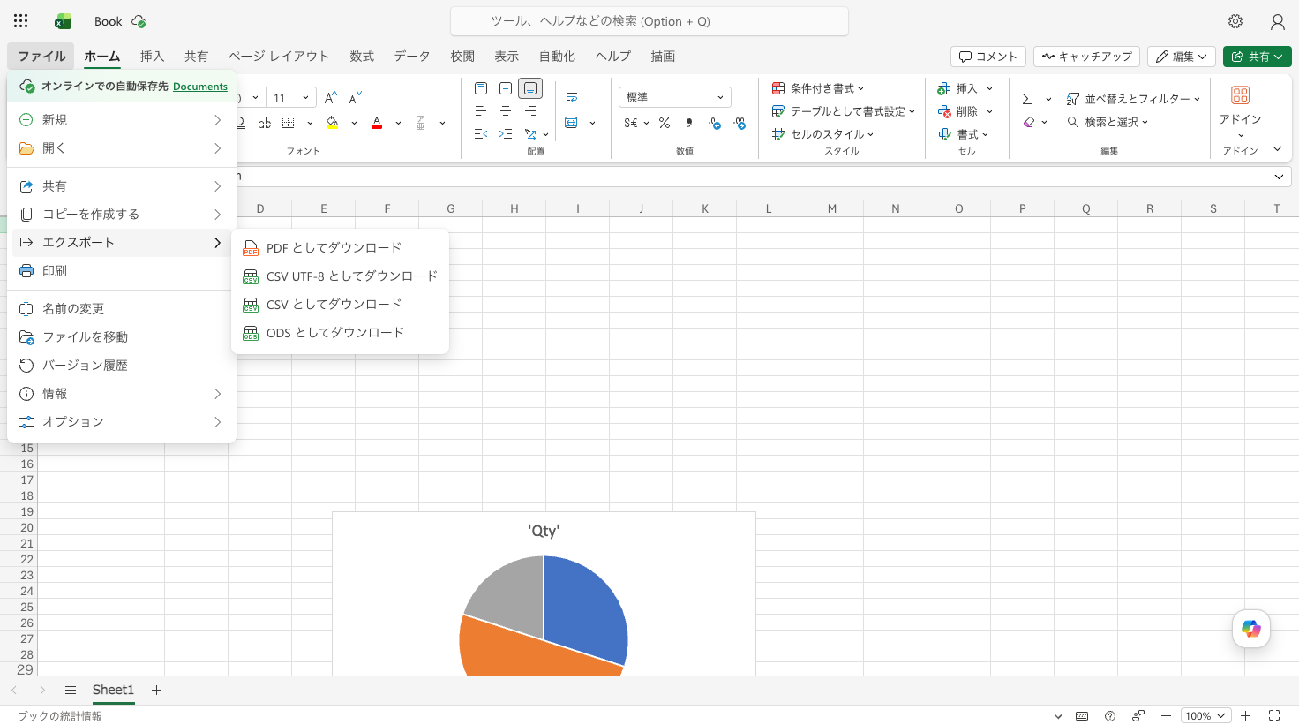Open 条件付き書式 dropdown

[818, 88]
